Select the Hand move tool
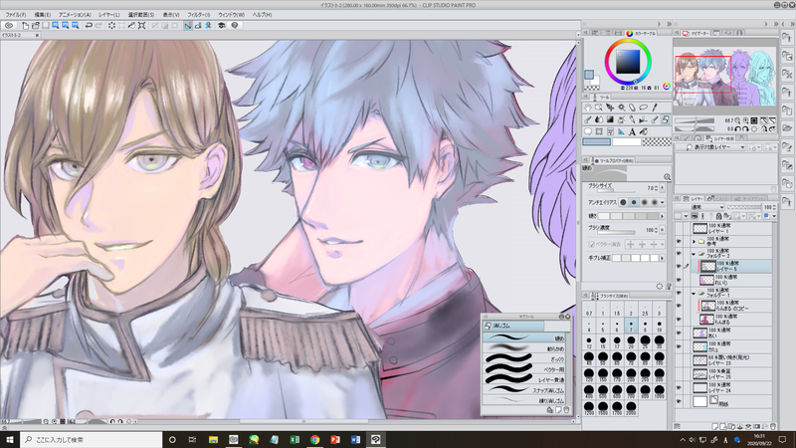The image size is (796, 448). [x=588, y=108]
